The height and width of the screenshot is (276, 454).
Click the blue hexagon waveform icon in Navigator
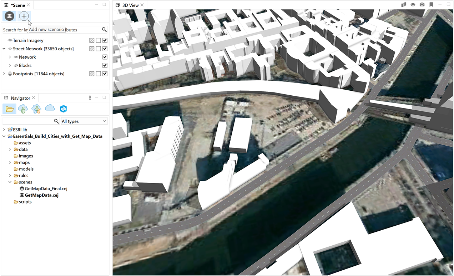(64, 109)
